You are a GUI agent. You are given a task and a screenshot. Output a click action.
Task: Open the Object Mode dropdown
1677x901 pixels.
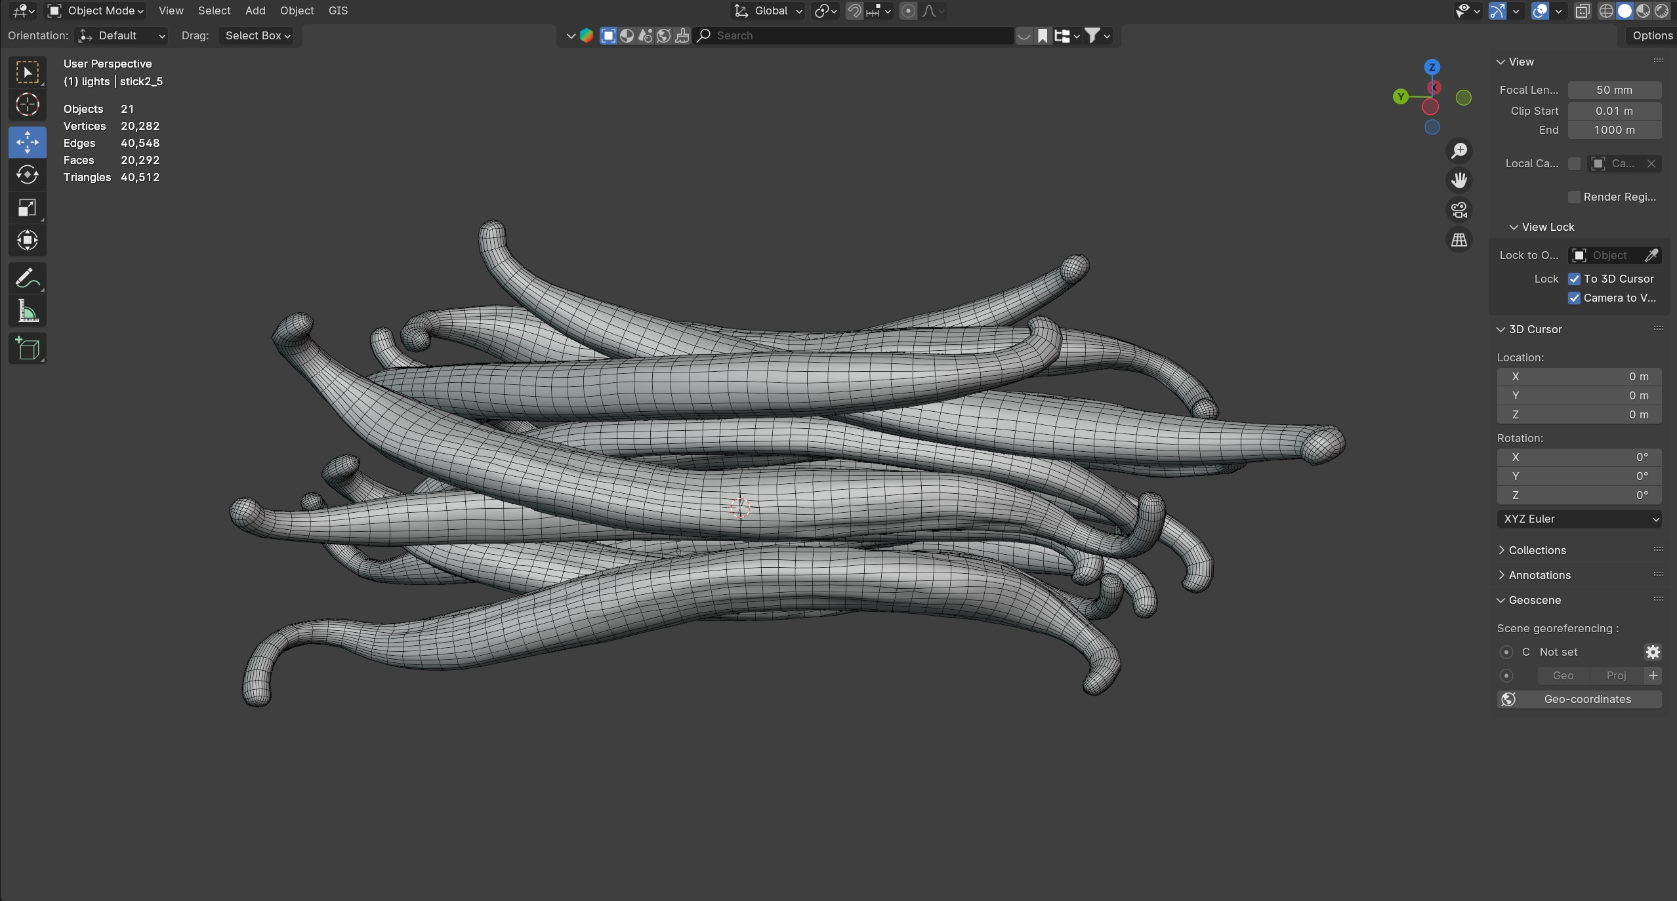[96, 10]
